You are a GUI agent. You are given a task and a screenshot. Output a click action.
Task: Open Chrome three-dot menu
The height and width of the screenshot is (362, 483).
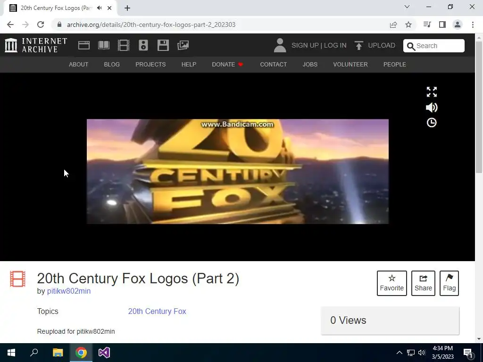click(x=473, y=25)
